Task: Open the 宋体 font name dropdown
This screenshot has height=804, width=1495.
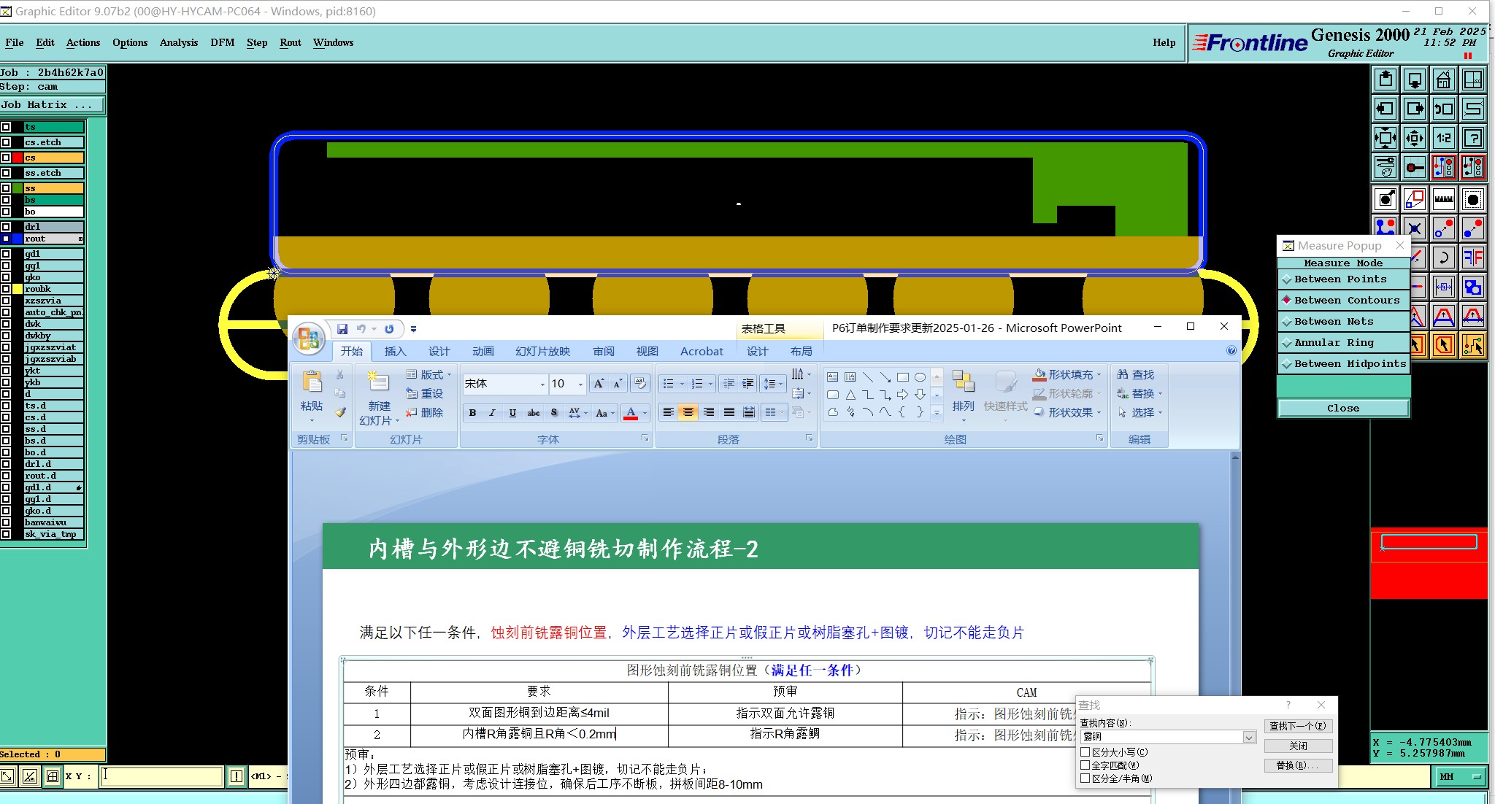Action: [x=542, y=384]
